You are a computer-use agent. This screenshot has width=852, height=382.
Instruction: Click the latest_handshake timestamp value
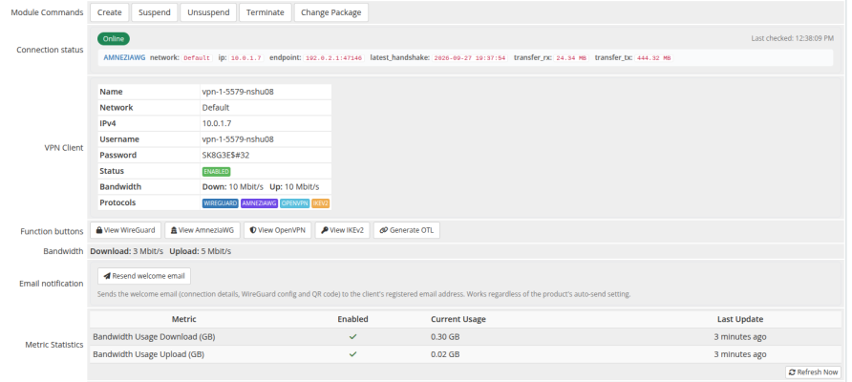pos(470,57)
